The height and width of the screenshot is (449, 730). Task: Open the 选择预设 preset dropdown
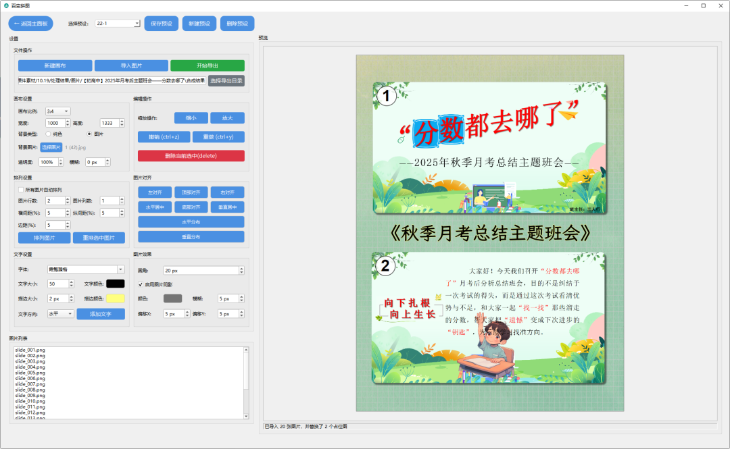point(118,24)
